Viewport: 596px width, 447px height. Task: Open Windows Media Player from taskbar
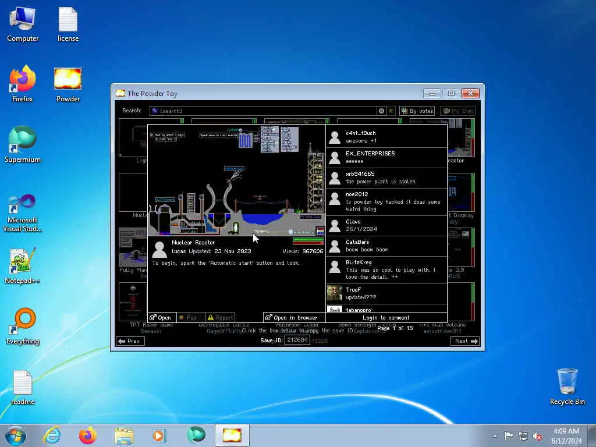[x=158, y=435]
